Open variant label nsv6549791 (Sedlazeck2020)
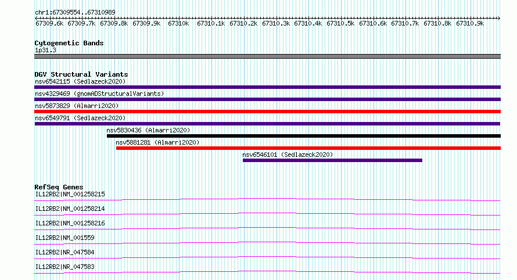Viewport: 517px width, 280px height. click(80, 118)
